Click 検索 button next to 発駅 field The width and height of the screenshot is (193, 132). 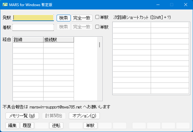pyautogui.click(x=64, y=18)
